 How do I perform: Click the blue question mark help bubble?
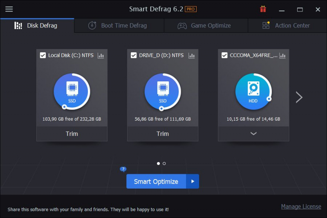pyautogui.click(x=123, y=169)
